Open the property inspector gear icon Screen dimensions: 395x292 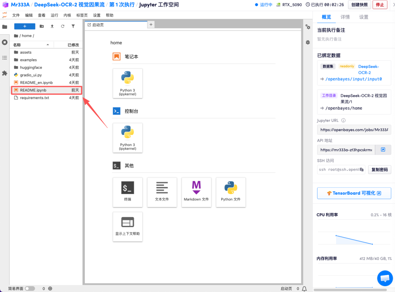pos(308,27)
